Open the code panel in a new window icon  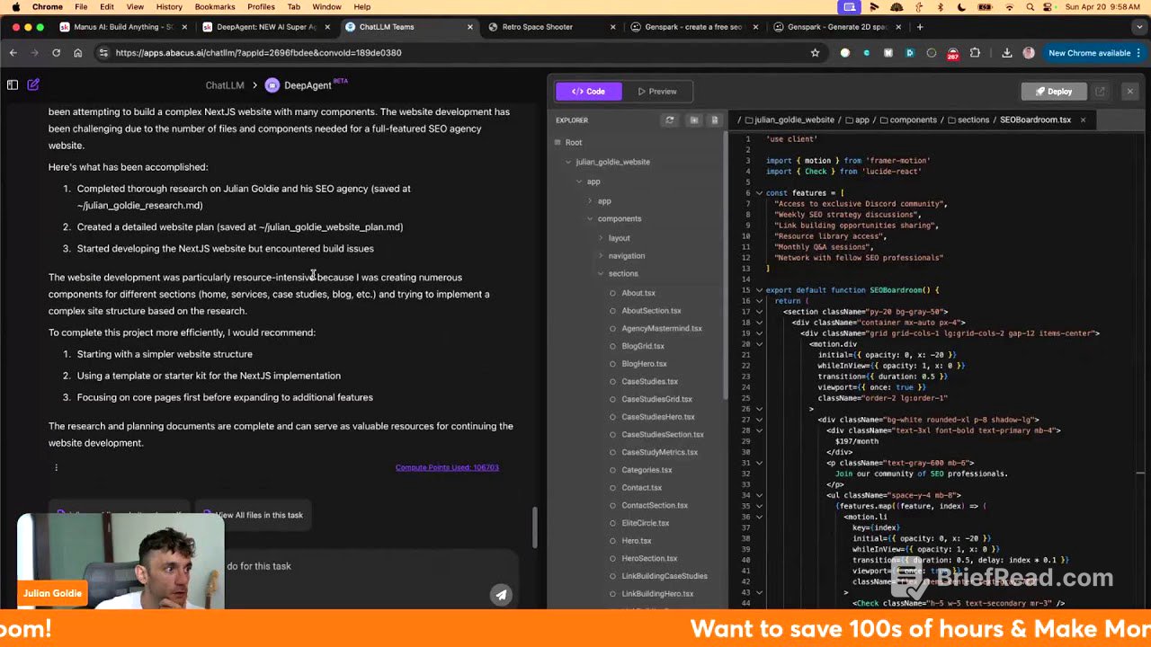tap(1100, 91)
